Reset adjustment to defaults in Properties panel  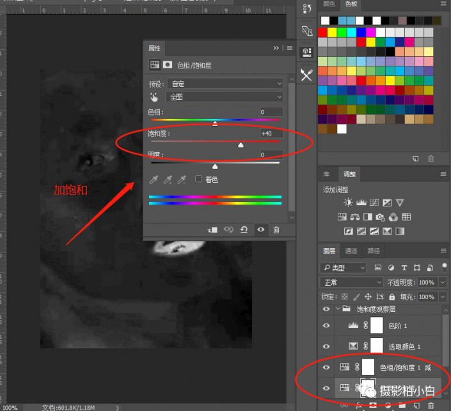pos(244,229)
